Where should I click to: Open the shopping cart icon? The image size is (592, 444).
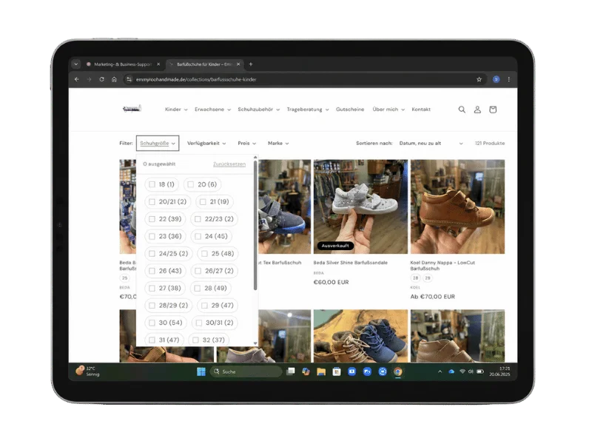493,110
